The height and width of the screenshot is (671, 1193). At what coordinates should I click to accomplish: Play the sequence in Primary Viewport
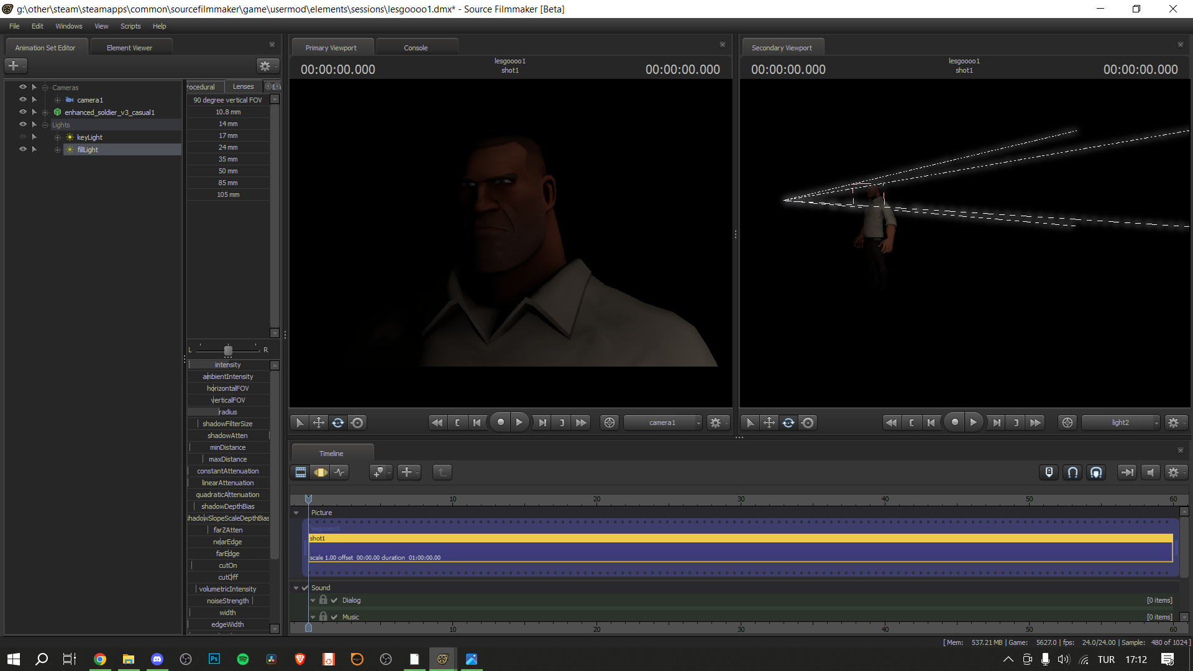(519, 422)
